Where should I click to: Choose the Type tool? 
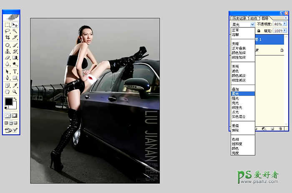pyautogui.click(x=15, y=71)
